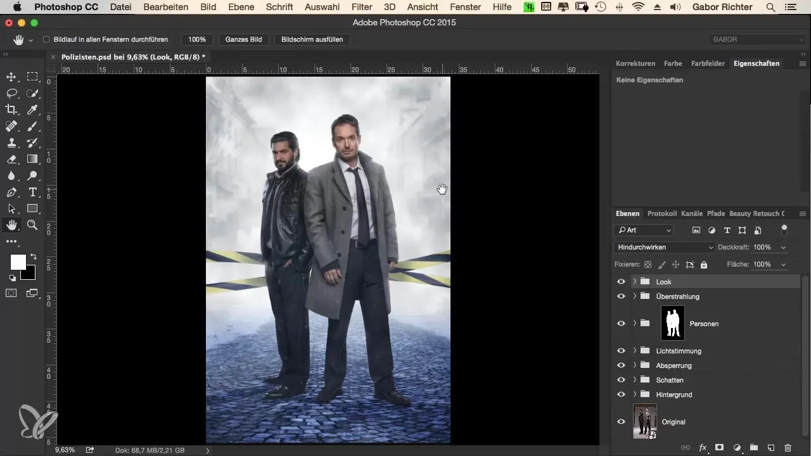Open the Filter menu

click(362, 7)
